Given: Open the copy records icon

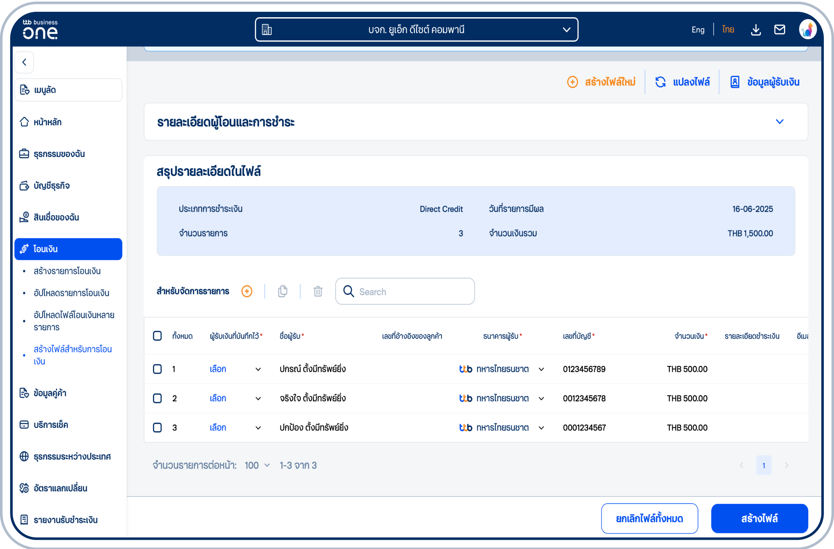Looking at the screenshot, I should pos(282,291).
